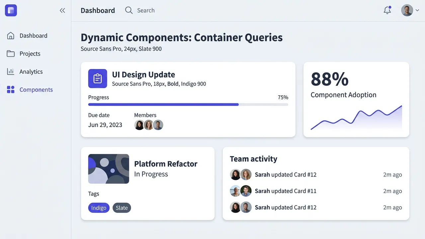Click the Platform Refactor title
The image size is (425, 239).
tap(166, 164)
